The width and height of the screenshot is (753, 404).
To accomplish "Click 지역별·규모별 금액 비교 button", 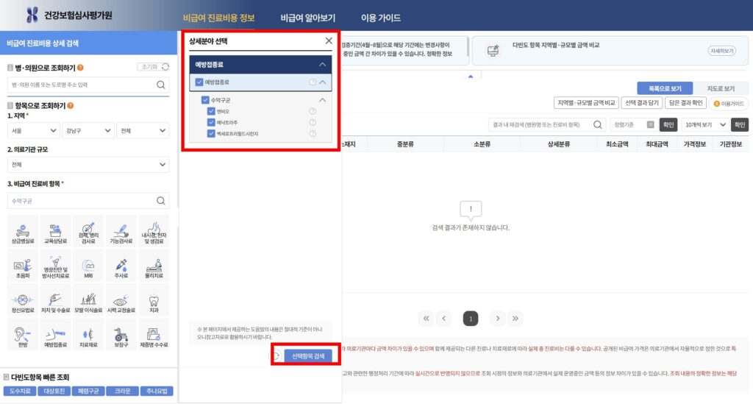I will (x=586, y=103).
